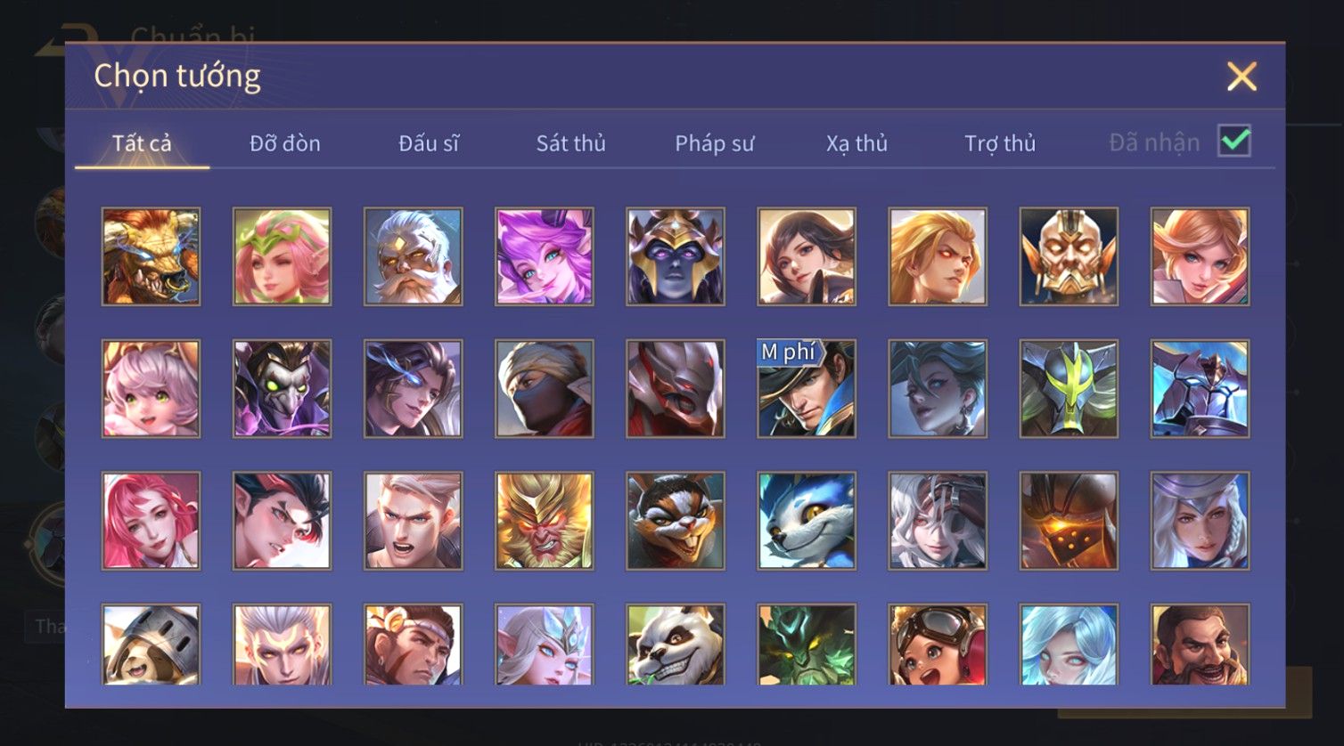Select the raccoon hero portrait

click(x=676, y=521)
